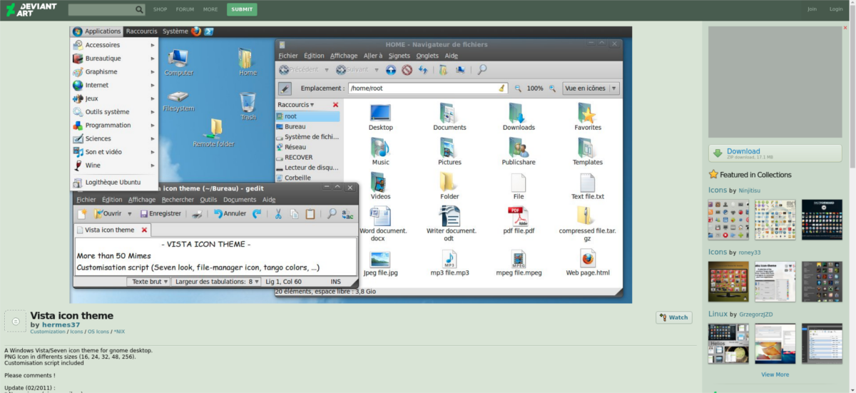Open the Customization category link

point(48,332)
